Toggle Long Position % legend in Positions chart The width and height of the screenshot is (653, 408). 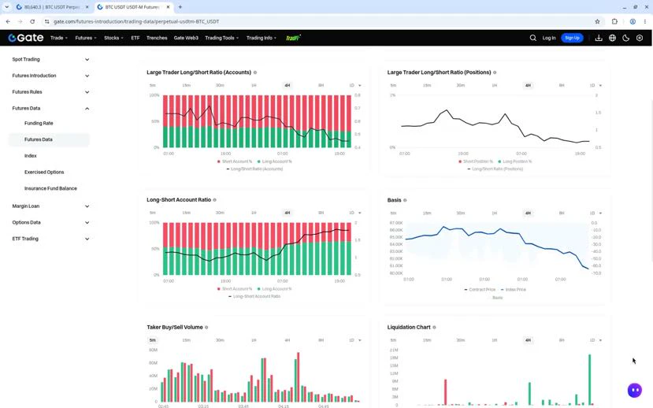(515, 161)
